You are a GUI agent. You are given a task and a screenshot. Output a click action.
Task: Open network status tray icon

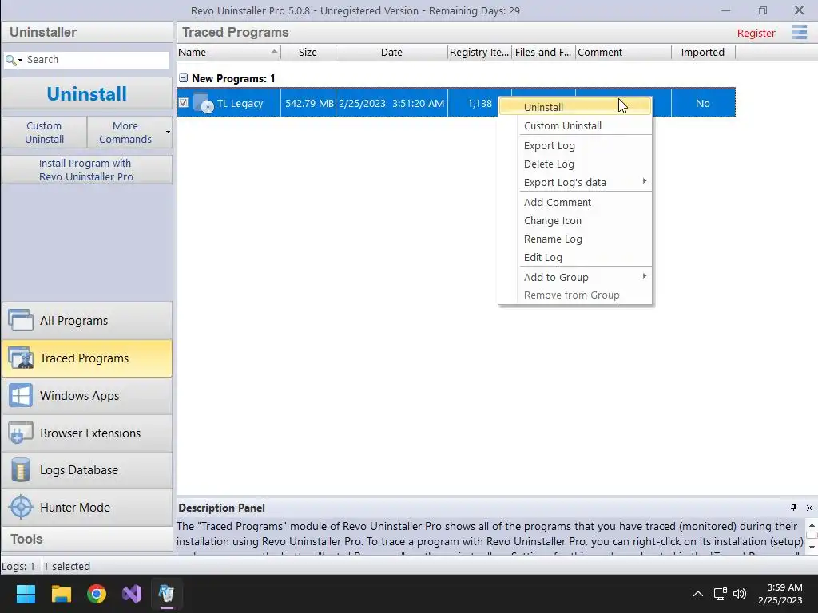(x=721, y=594)
